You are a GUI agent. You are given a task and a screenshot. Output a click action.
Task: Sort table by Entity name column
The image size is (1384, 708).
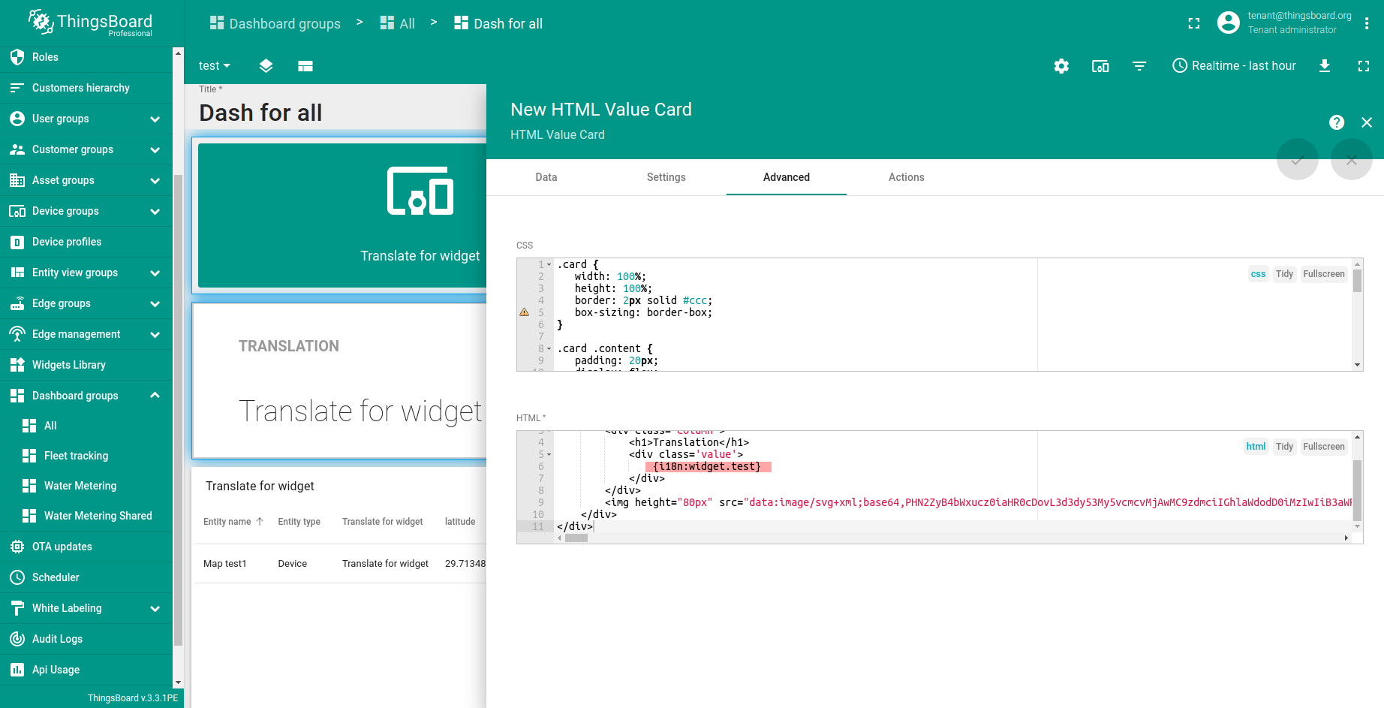click(x=233, y=522)
